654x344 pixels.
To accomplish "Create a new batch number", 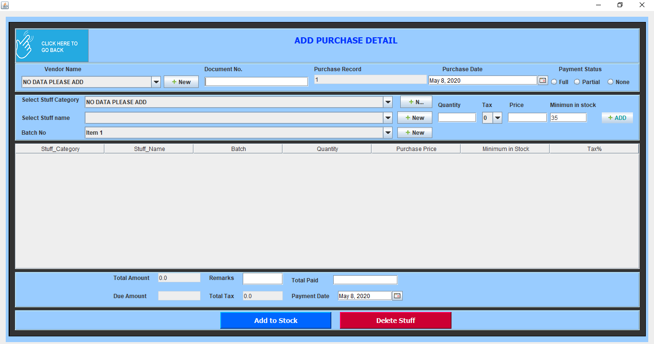I will tap(415, 132).
